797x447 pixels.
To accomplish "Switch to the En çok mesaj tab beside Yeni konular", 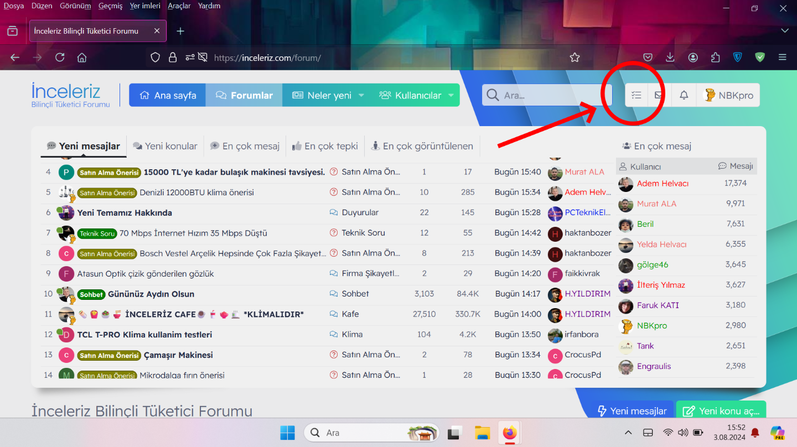I will (x=245, y=146).
